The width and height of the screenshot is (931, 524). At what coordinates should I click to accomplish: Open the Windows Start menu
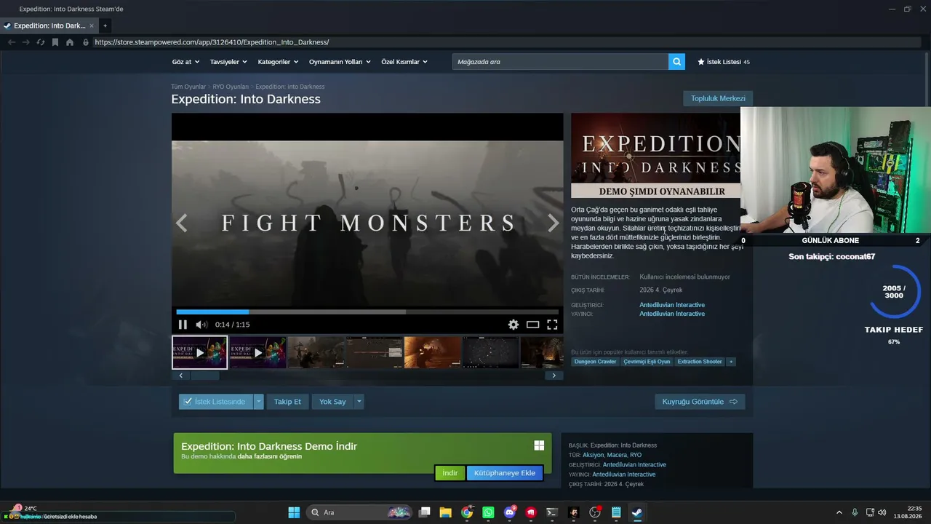(x=294, y=512)
